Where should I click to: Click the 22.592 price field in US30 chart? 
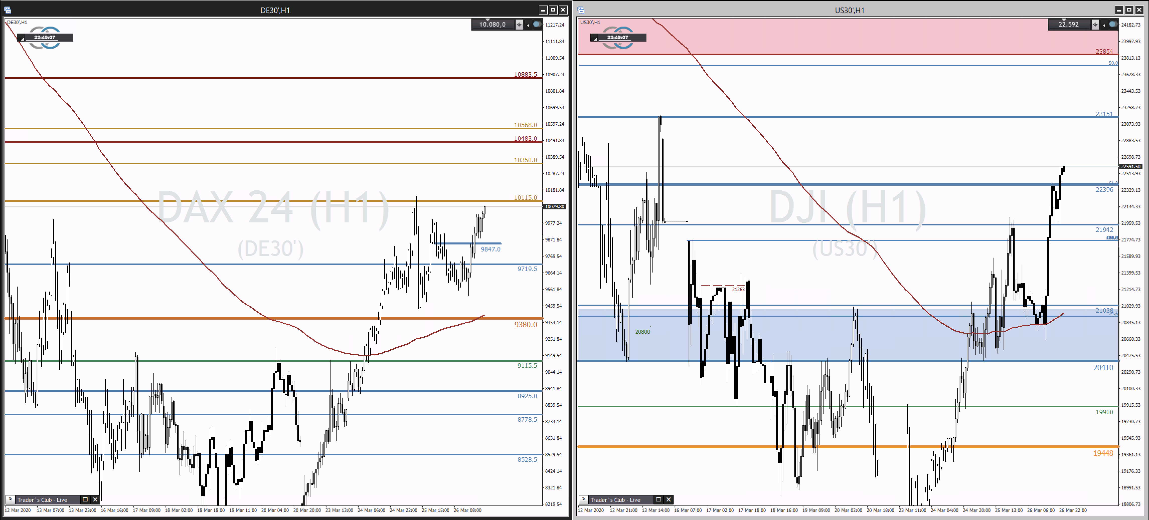(1069, 25)
